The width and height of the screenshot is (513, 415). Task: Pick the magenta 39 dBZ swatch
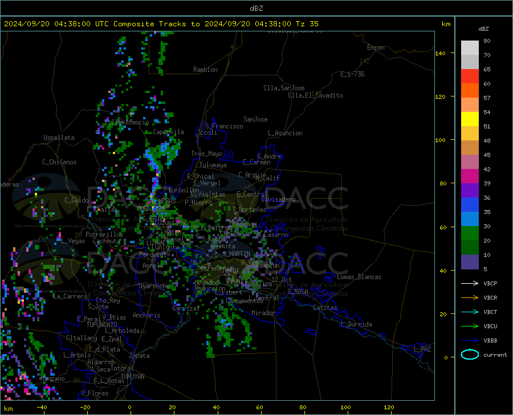pyautogui.click(x=470, y=176)
